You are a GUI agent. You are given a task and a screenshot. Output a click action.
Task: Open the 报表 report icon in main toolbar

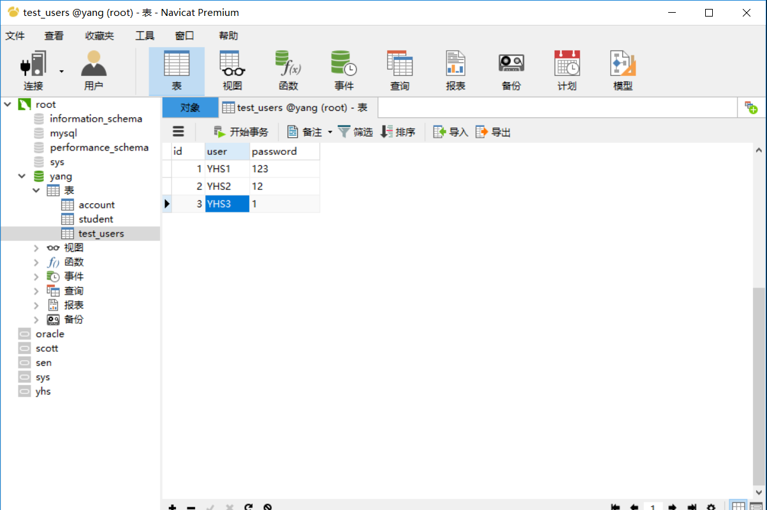point(455,70)
